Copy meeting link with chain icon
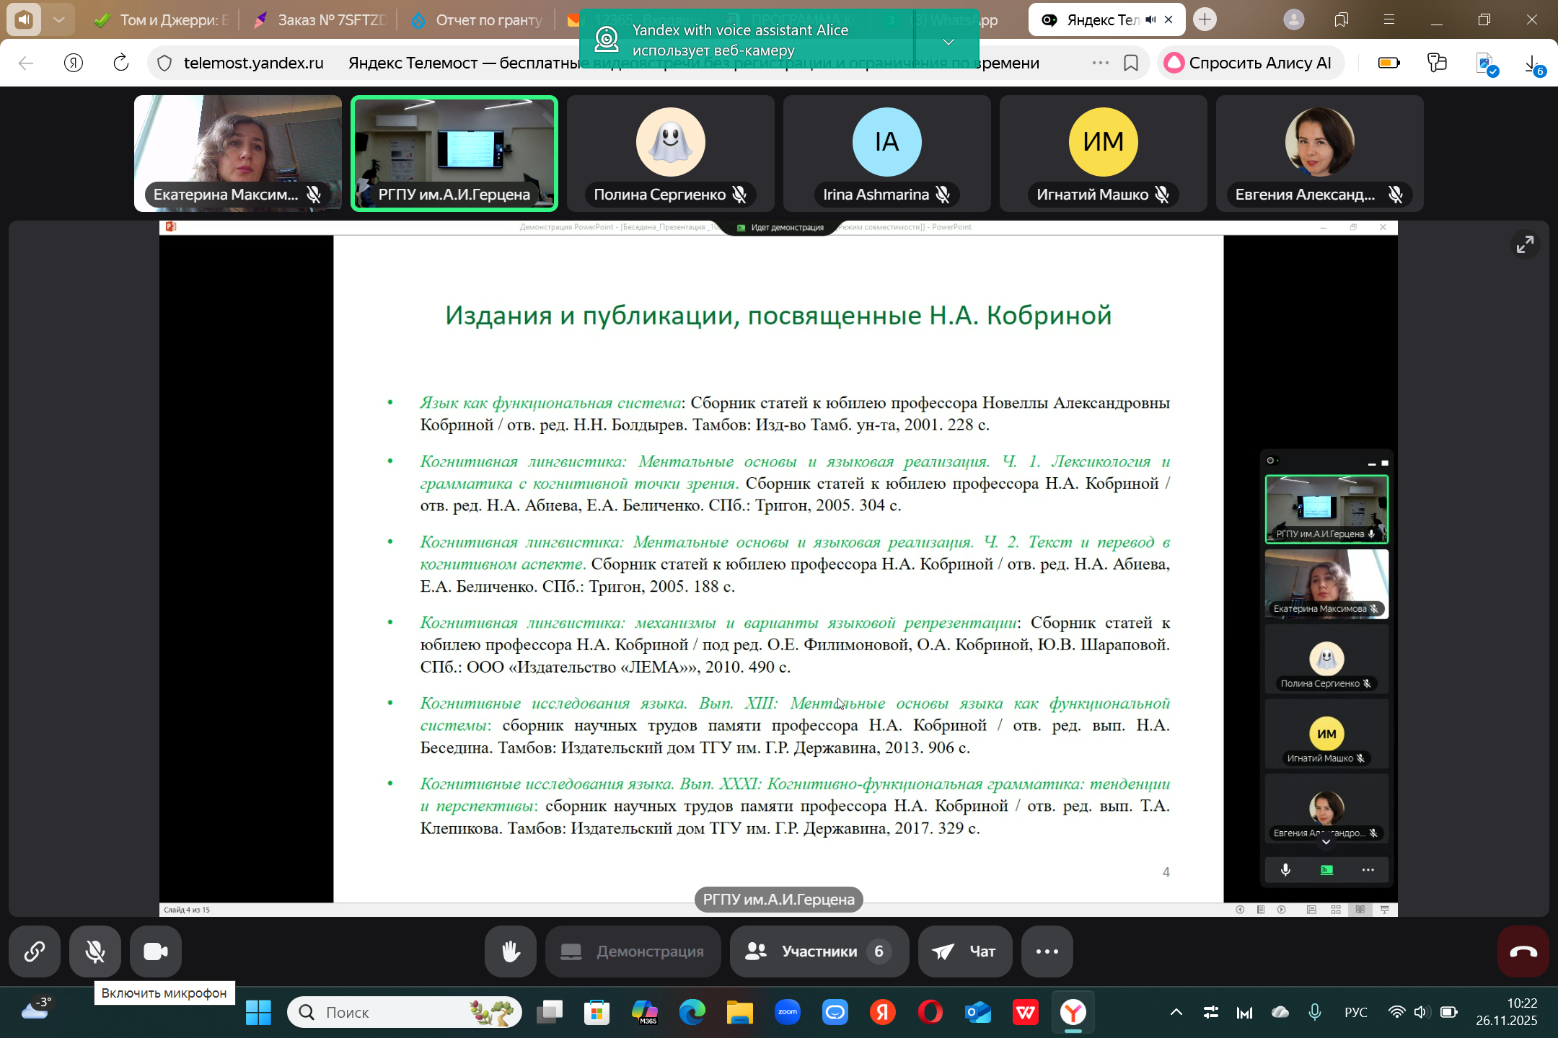 coord(35,951)
